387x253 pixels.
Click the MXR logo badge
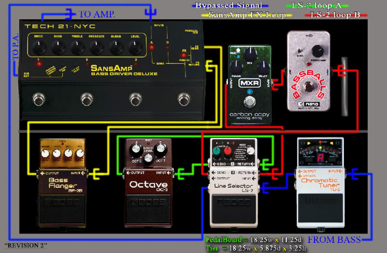point(250,83)
